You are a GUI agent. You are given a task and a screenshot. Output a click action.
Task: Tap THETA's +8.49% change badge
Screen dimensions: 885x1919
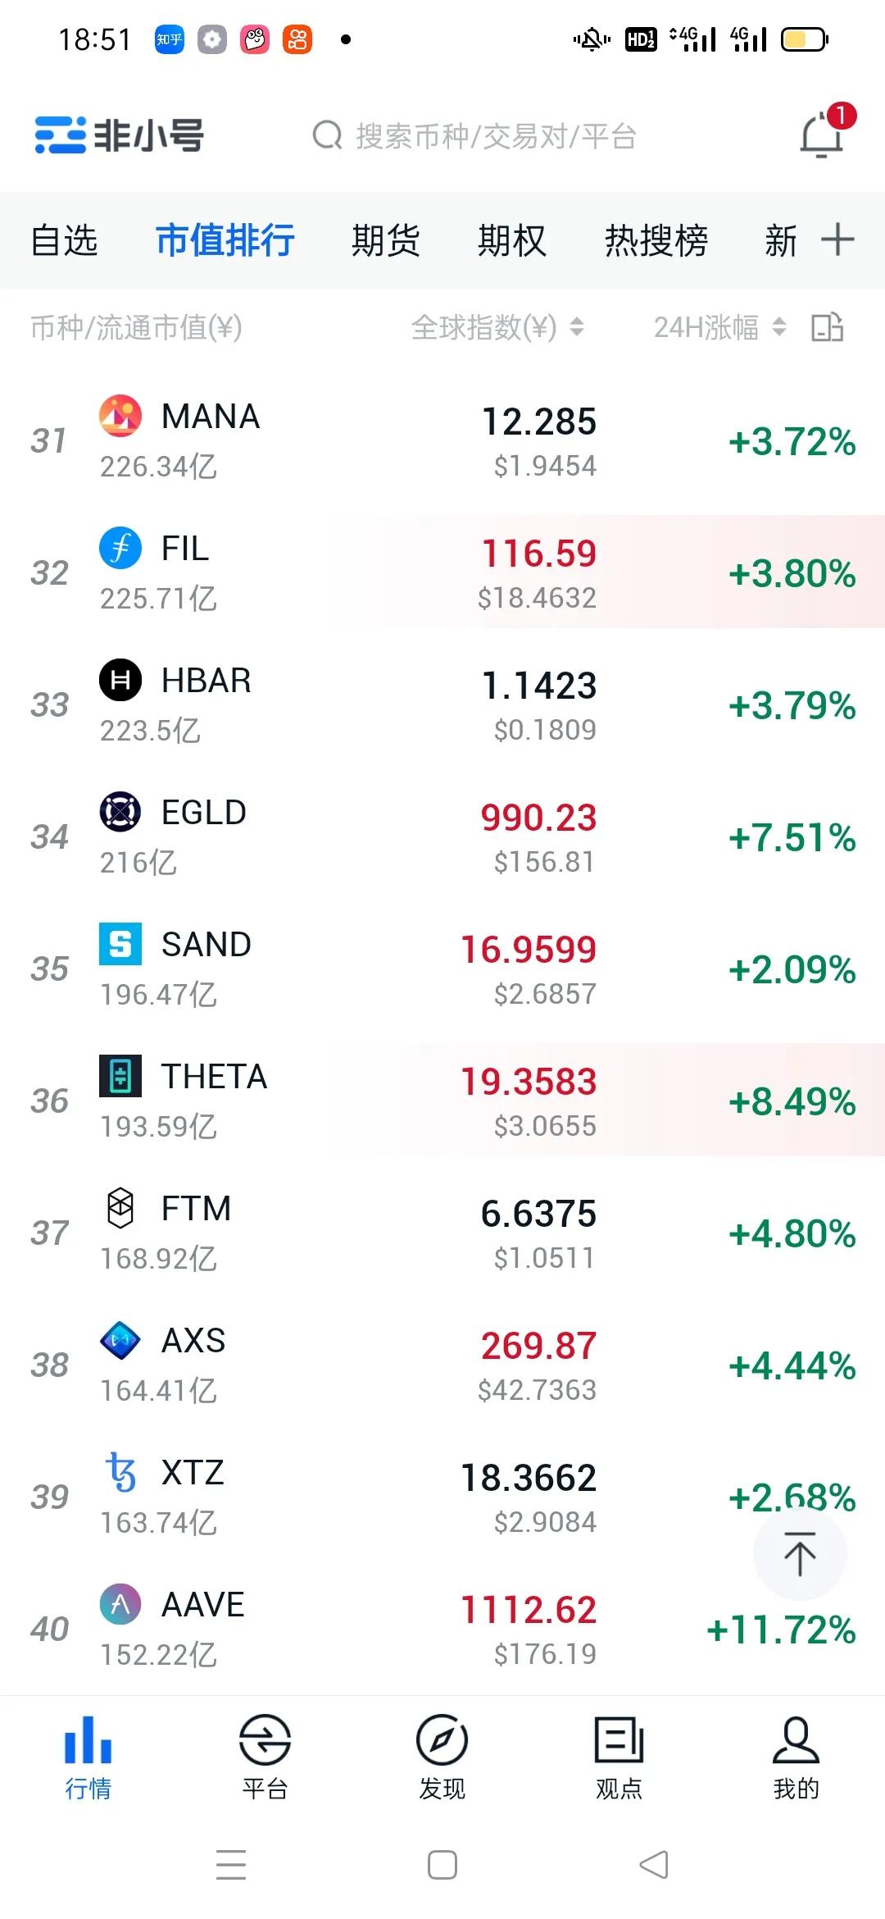(792, 1101)
